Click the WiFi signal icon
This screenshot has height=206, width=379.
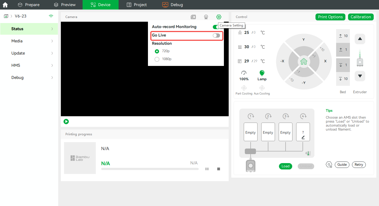[x=51, y=16]
